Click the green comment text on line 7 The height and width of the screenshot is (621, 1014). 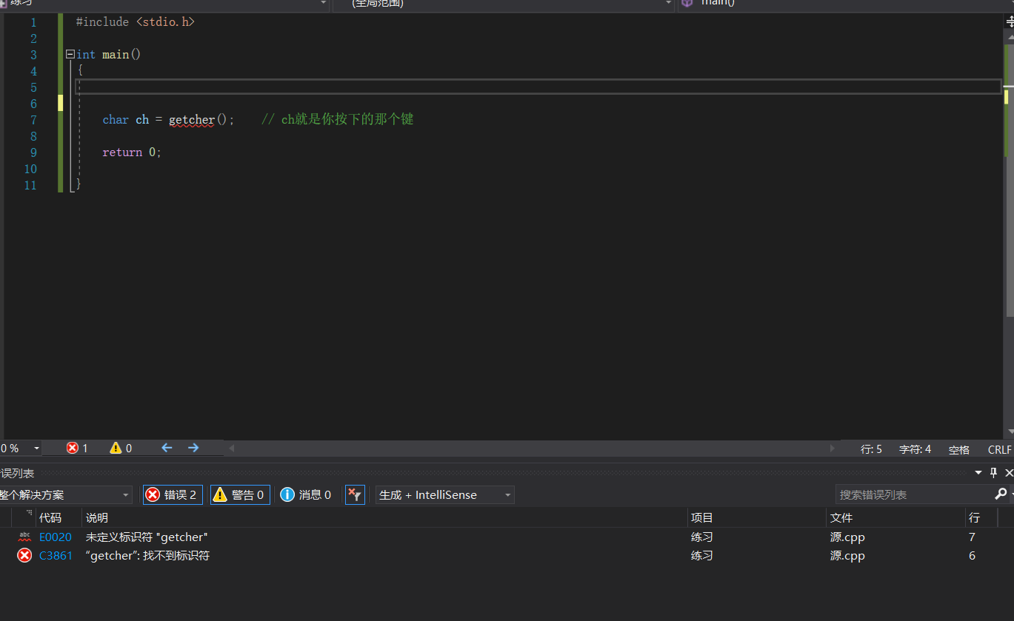click(337, 119)
